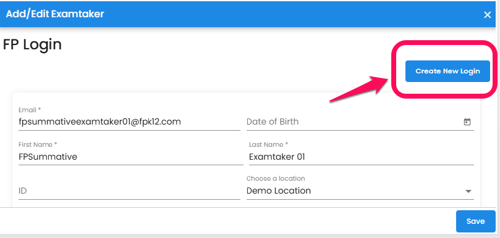Image resolution: width=500 pixels, height=238 pixels.
Task: Edit the First Name field FPSummative
Action: coord(131,157)
